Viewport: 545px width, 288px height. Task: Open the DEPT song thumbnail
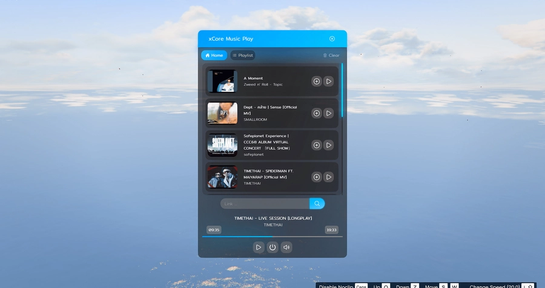click(x=222, y=113)
